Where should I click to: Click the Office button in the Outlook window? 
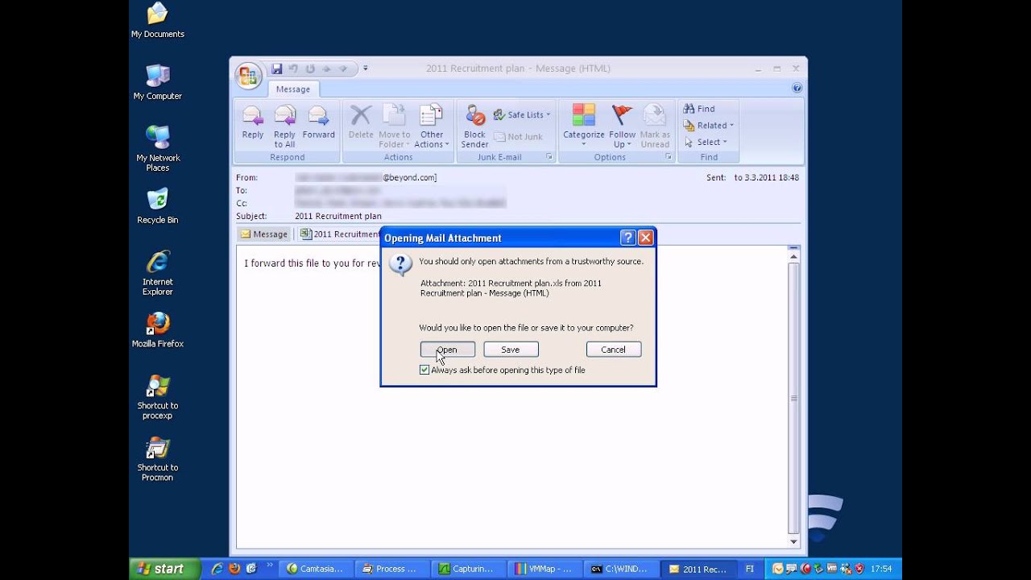(x=248, y=76)
